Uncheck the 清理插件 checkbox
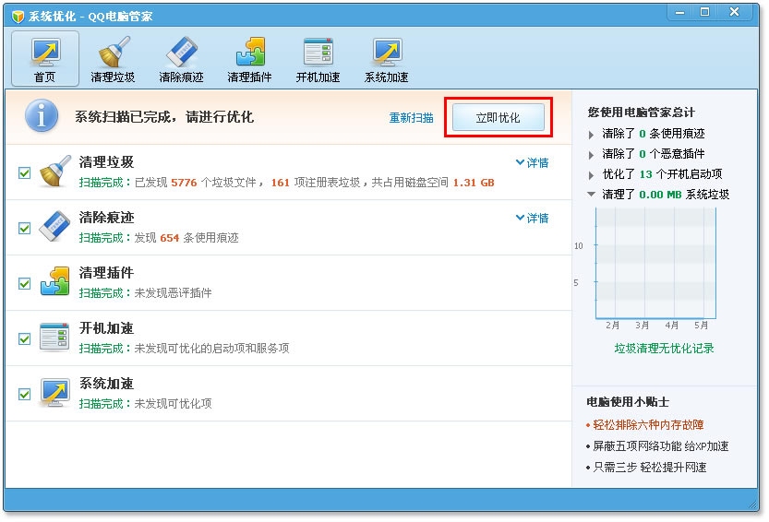The height and width of the screenshot is (522, 769). click(25, 284)
